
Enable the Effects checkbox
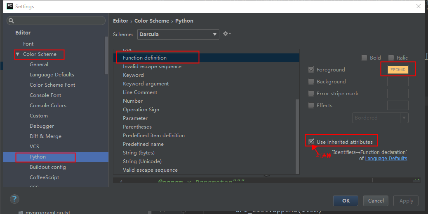[311, 105]
